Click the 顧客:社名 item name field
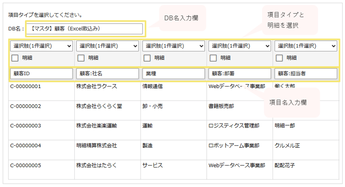The width and height of the screenshot is (345, 187). pyautogui.click(x=107, y=74)
